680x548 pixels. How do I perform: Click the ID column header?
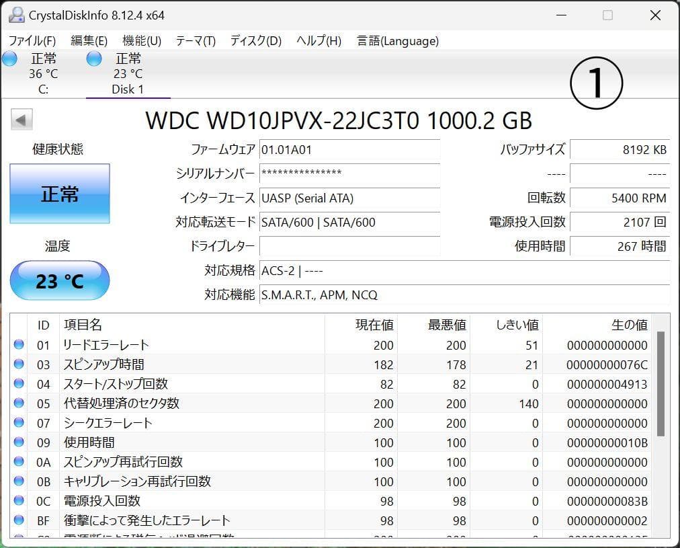pos(44,325)
